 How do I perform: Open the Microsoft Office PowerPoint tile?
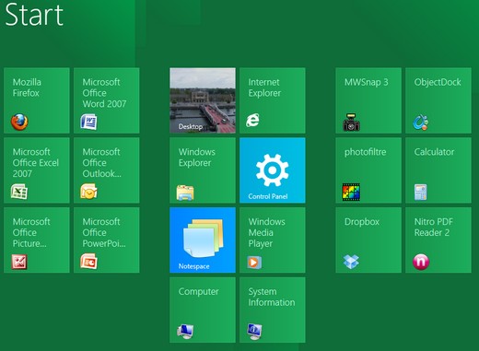pos(107,240)
